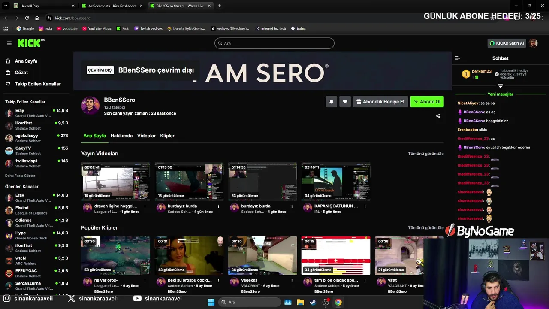Click the Kick search field Ara
This screenshot has height=309, width=549.
pyautogui.click(x=274, y=43)
